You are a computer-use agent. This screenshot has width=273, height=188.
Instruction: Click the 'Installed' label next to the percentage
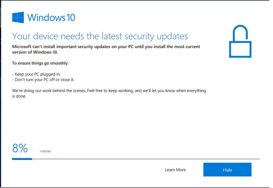point(45,151)
